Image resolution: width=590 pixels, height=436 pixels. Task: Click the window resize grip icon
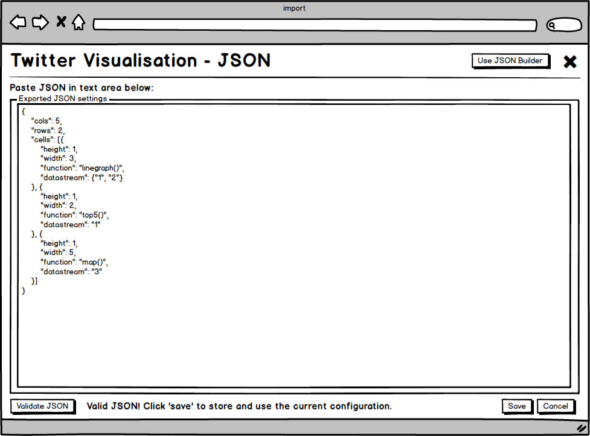[x=582, y=428]
